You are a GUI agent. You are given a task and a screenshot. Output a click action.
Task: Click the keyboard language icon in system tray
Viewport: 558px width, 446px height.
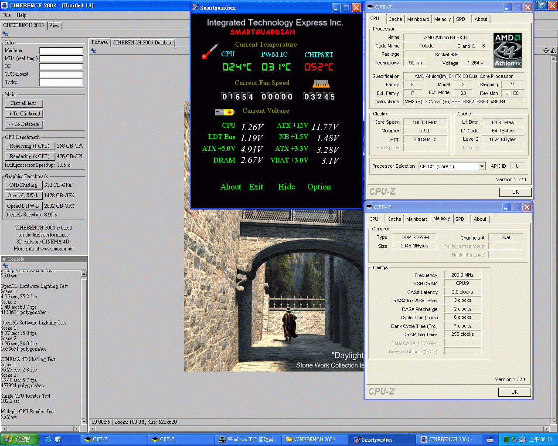[x=490, y=439]
